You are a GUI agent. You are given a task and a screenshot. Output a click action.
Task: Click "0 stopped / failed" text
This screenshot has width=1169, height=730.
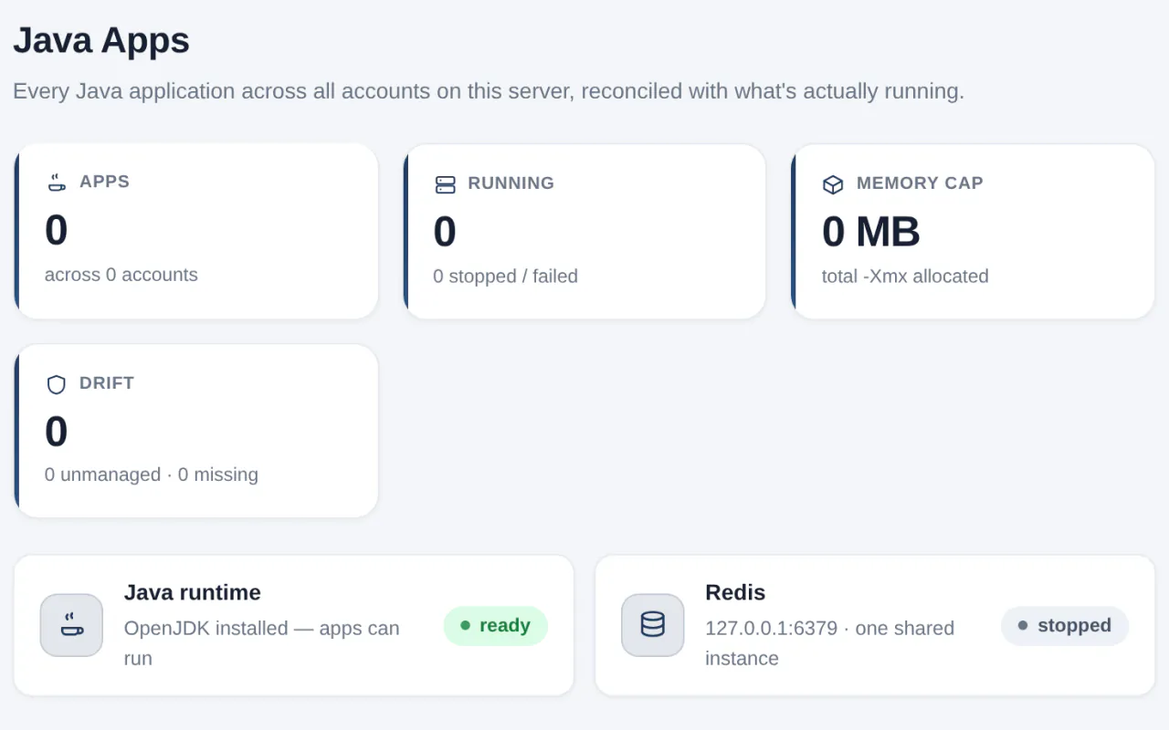[x=505, y=276]
